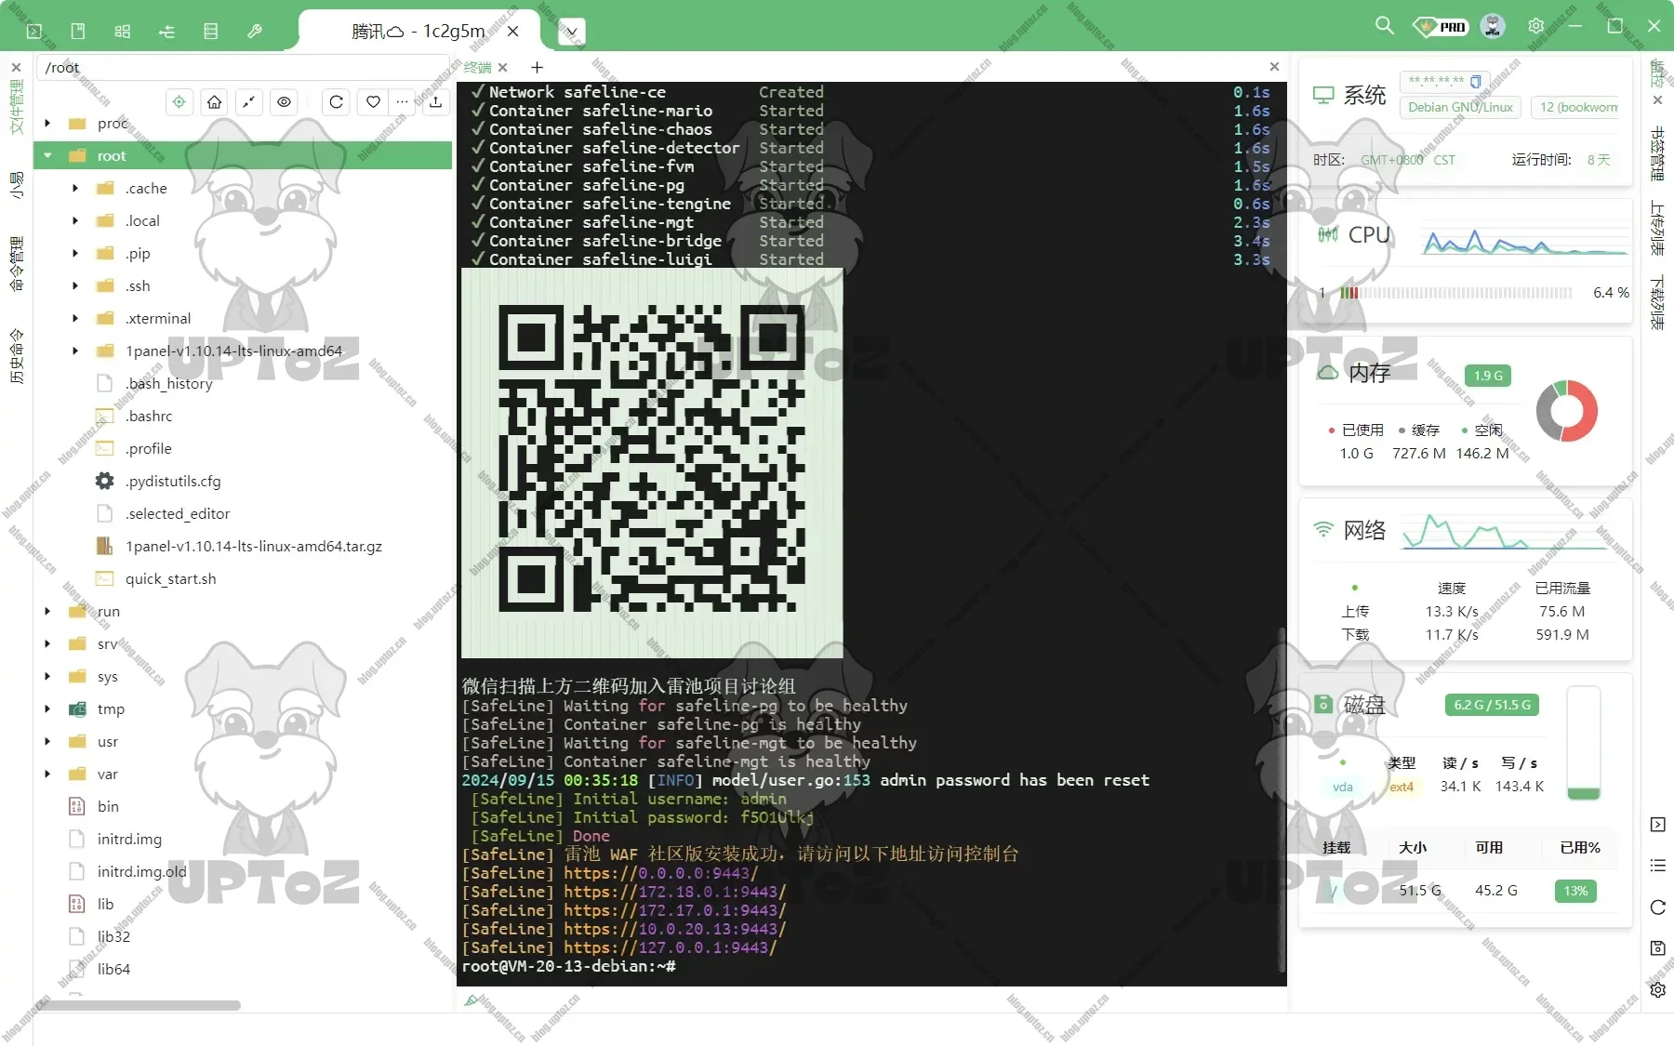Refresh the file list

(337, 102)
